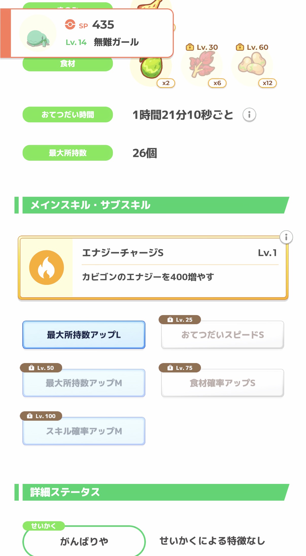The width and height of the screenshot is (306, 556).
Task: Tap the がんばりや nature button
Action: coord(84,541)
